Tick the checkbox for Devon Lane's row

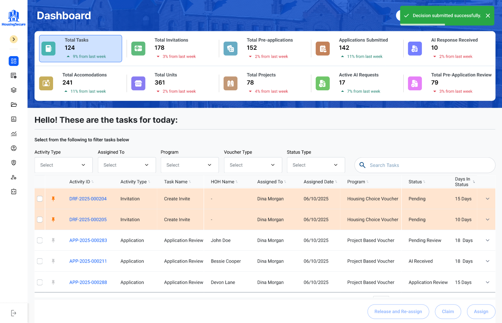click(x=40, y=282)
